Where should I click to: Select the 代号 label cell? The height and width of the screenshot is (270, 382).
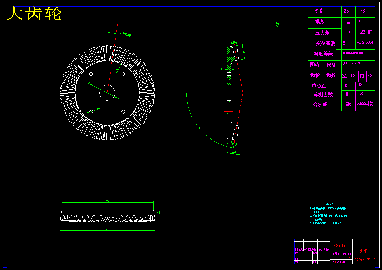click(x=331, y=65)
